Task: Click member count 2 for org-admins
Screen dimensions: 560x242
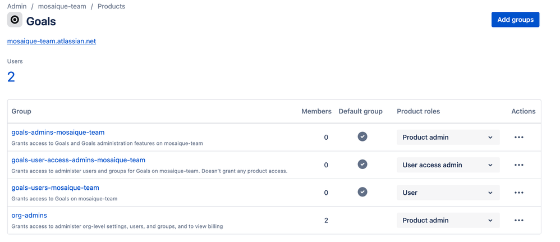Action: (326, 220)
